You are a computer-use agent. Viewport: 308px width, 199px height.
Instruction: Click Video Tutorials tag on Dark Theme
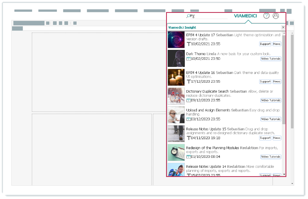coord(271,59)
